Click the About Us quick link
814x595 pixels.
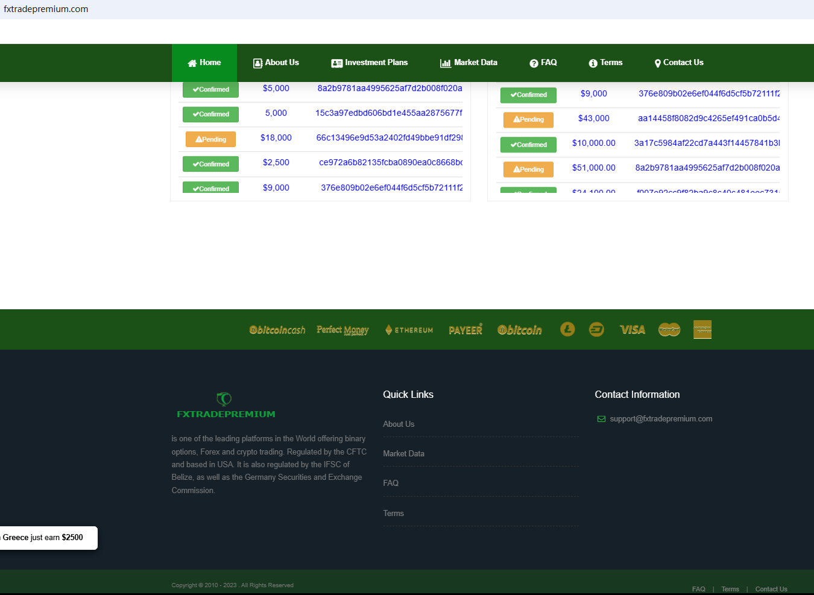tap(399, 424)
